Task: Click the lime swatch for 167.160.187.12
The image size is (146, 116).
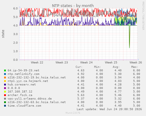Action: (x=5, y=92)
